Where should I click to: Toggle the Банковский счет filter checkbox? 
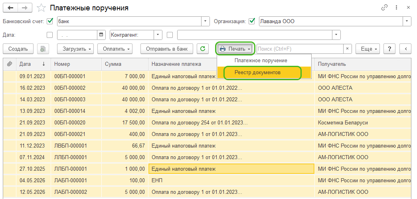[50, 21]
